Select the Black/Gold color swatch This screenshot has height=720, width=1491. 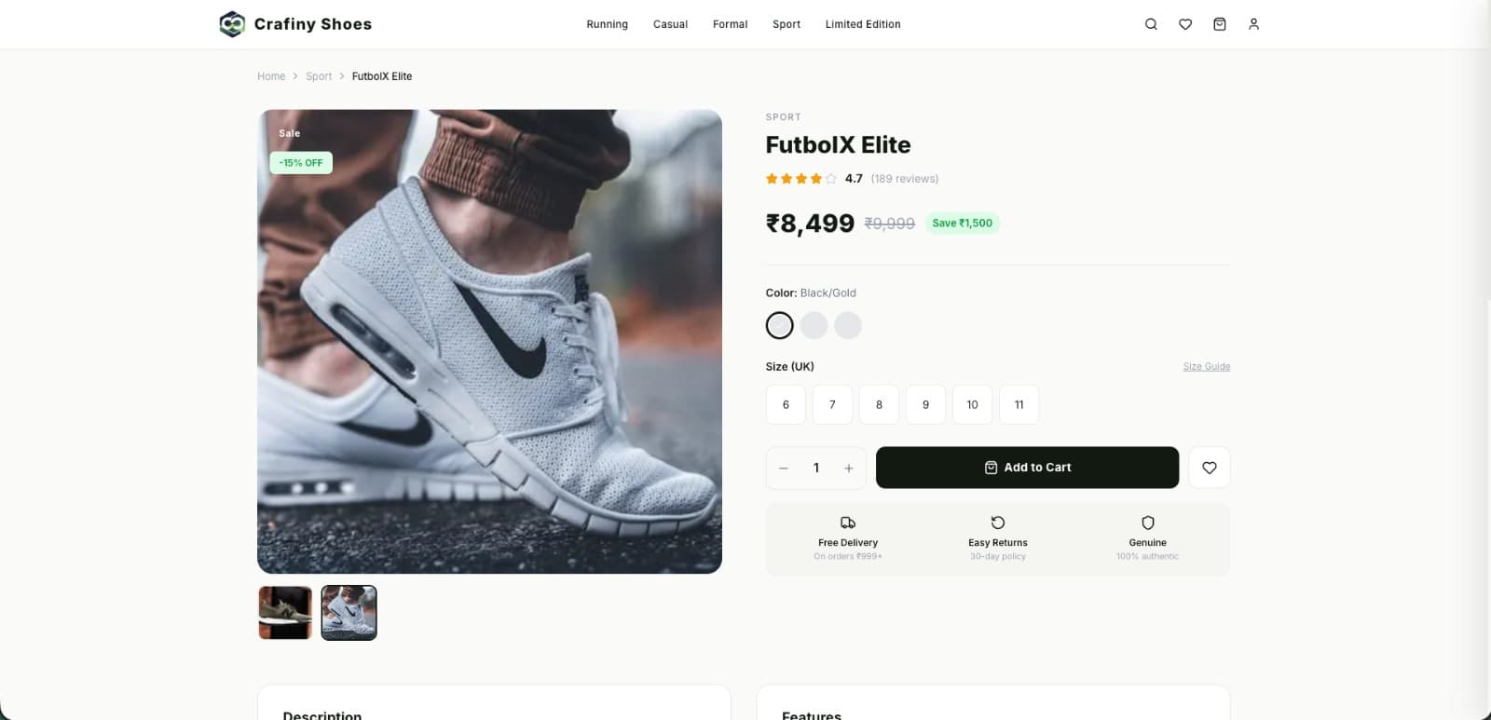[x=779, y=325]
